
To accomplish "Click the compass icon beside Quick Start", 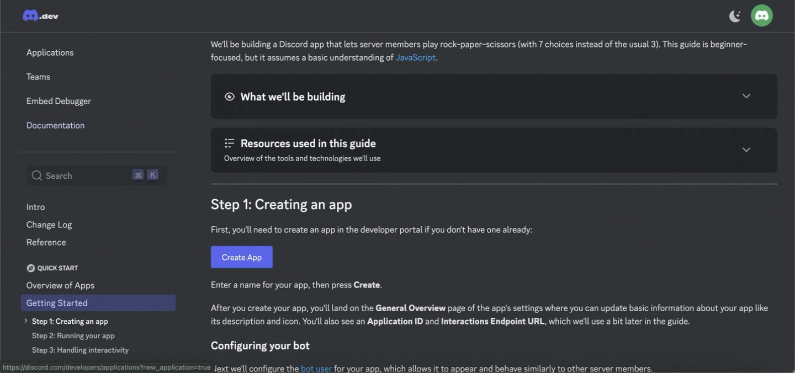I will coord(31,268).
